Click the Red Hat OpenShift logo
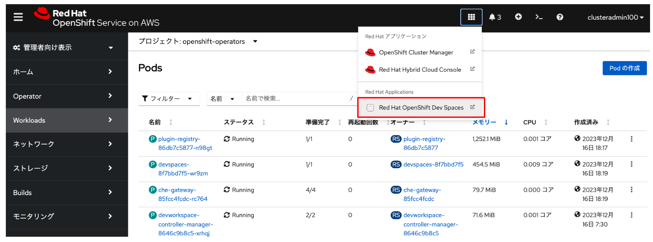Viewport: 653px width, 242px height. 97,17
